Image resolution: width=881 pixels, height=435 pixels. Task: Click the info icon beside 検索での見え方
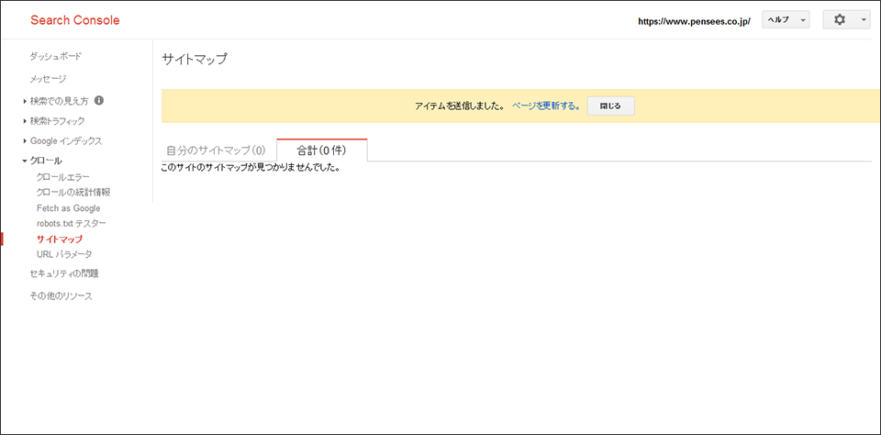pyautogui.click(x=99, y=101)
